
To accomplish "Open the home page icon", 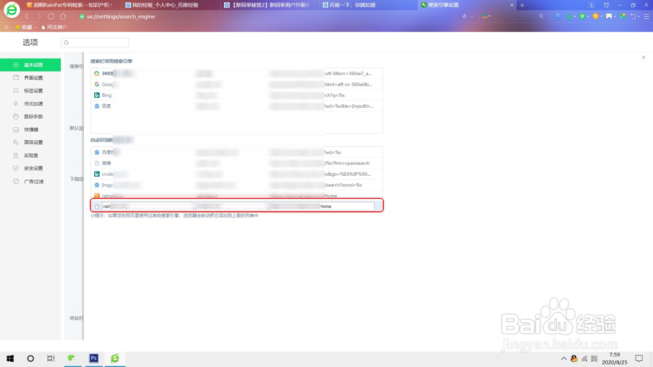I will 63,16.
